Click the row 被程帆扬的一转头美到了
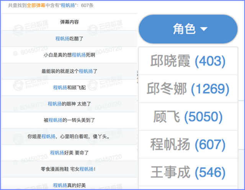The image size is (245, 190). coord(69,120)
